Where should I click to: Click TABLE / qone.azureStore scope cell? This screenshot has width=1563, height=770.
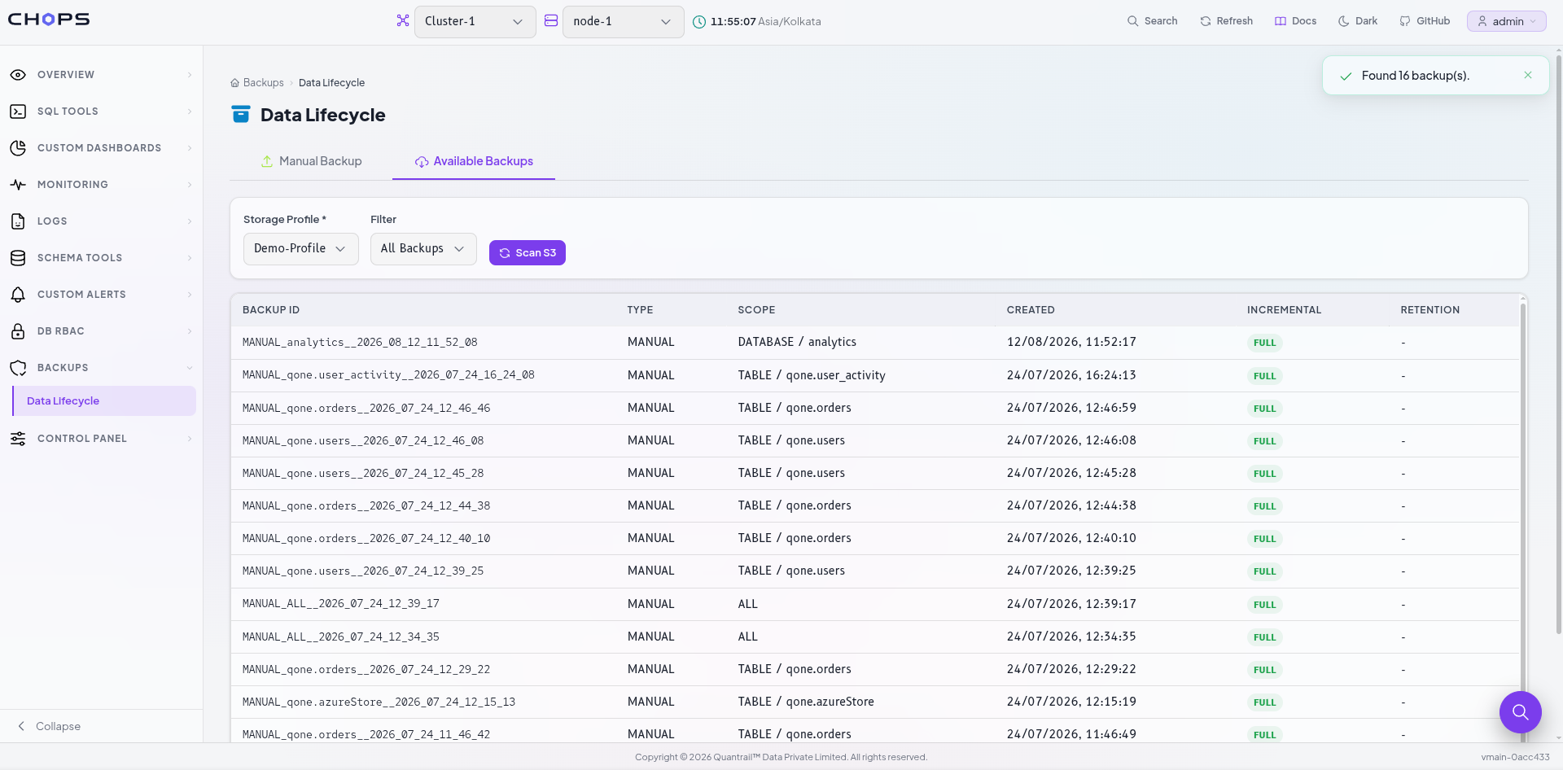pyautogui.click(x=806, y=702)
